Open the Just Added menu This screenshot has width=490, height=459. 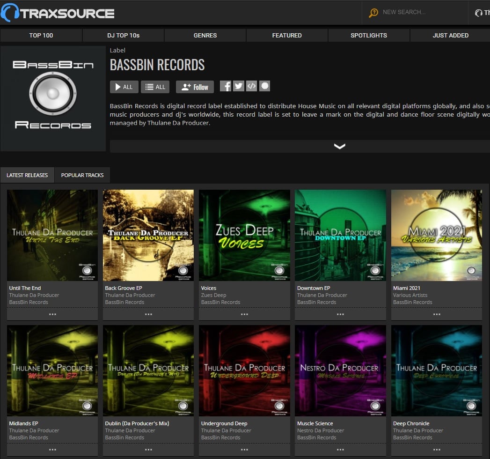click(450, 35)
